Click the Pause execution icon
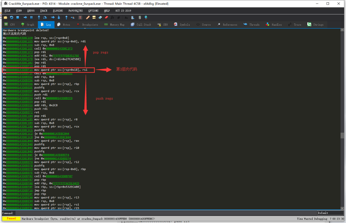The width and height of the screenshot is (346, 223). tap(31, 18)
